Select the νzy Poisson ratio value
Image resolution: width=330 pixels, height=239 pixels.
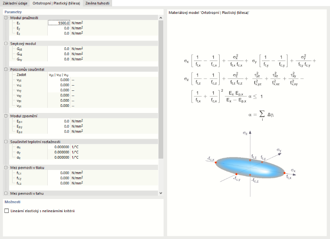(x=59, y=96)
